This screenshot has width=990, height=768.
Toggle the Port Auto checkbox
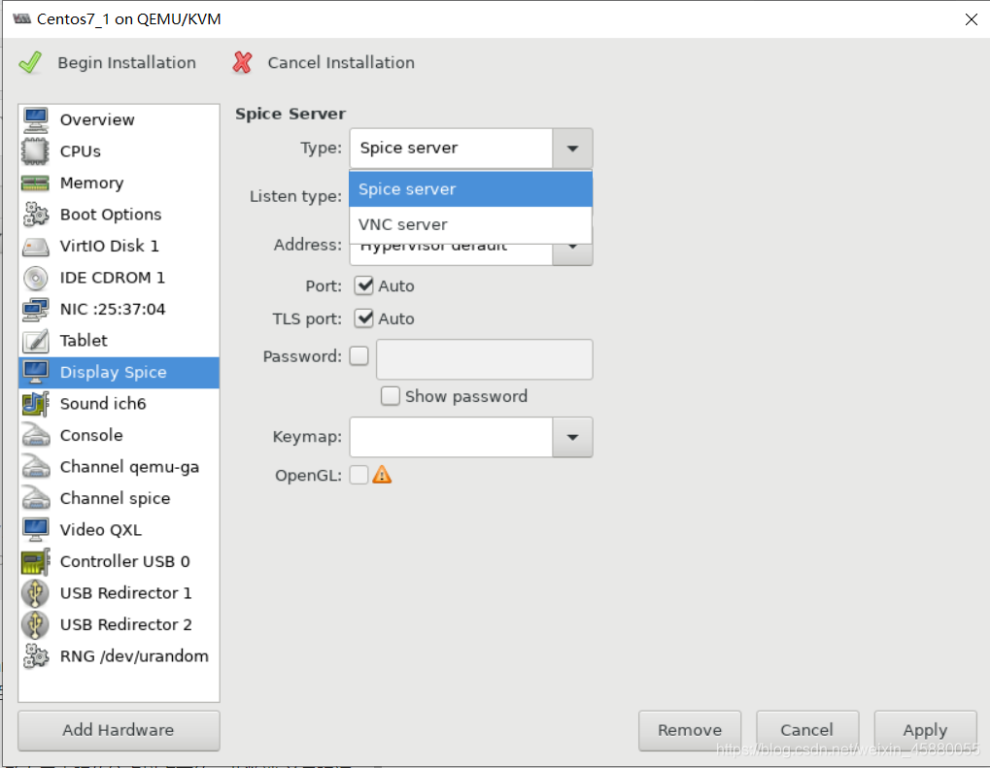click(x=363, y=285)
